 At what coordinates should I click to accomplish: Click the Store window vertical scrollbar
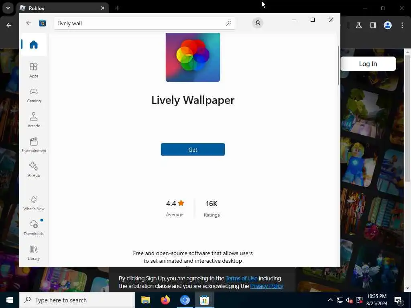click(338, 65)
